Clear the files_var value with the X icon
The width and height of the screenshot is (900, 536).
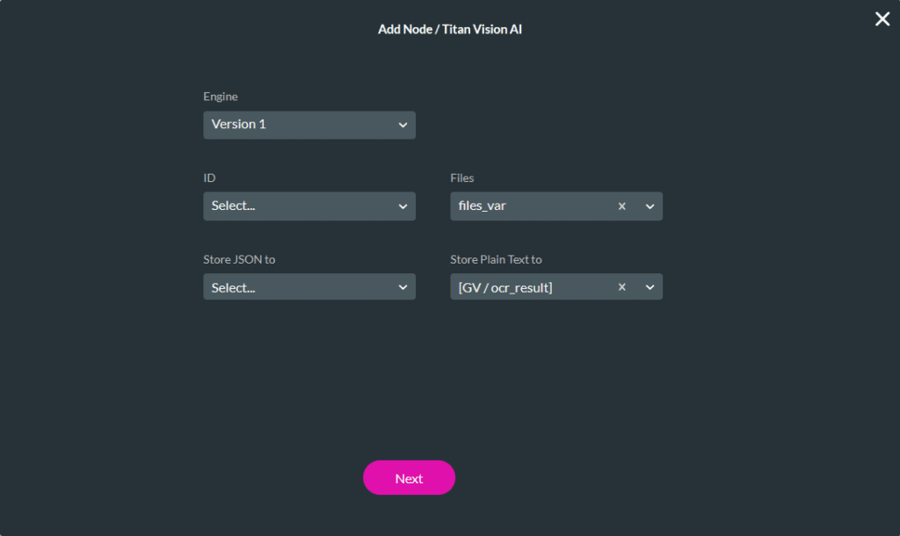click(621, 206)
